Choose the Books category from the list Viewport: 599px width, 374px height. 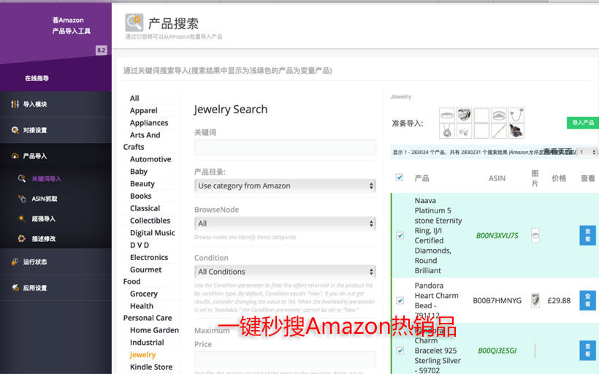[141, 196]
